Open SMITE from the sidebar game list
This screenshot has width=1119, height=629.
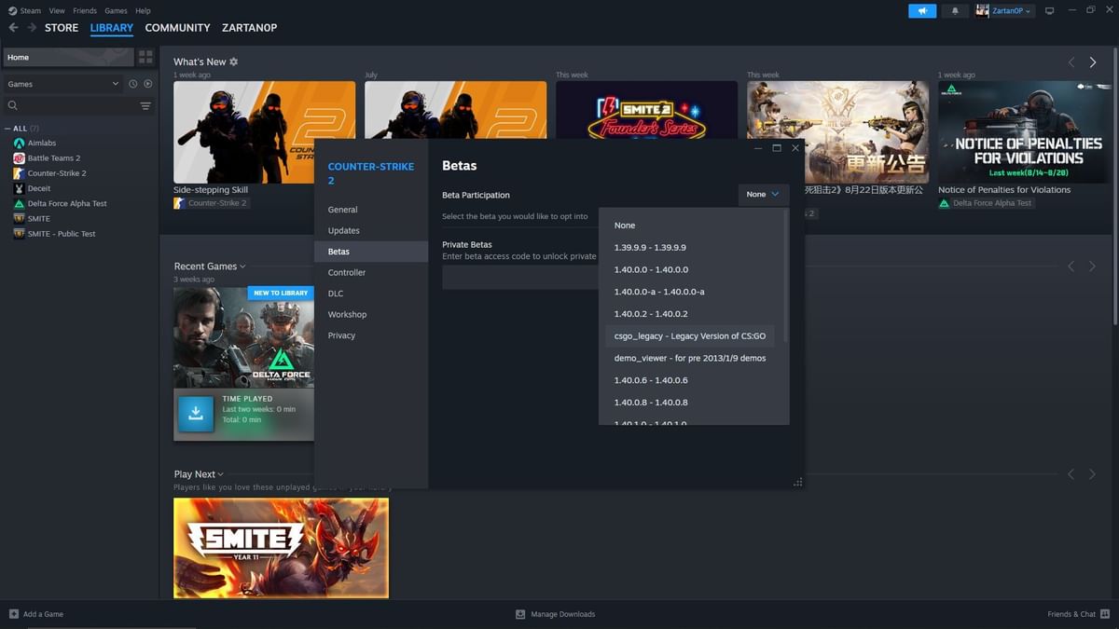point(39,218)
